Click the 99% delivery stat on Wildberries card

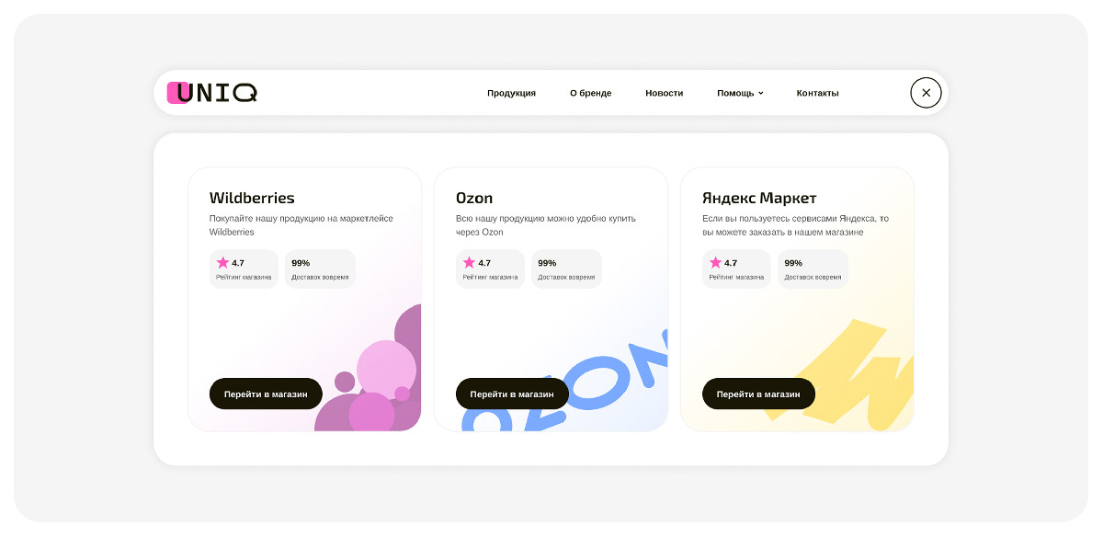[320, 268]
